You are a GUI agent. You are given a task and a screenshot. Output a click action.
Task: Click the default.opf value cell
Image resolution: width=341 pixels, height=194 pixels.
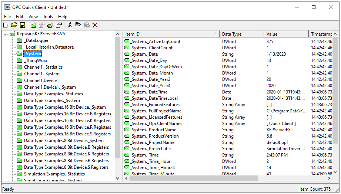click(x=277, y=142)
